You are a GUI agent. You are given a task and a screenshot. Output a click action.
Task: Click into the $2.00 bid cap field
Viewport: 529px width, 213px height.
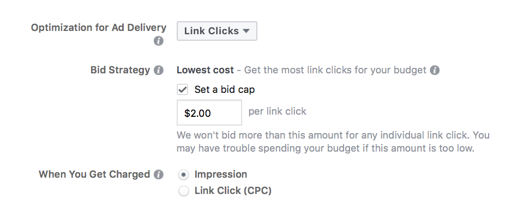point(209,112)
